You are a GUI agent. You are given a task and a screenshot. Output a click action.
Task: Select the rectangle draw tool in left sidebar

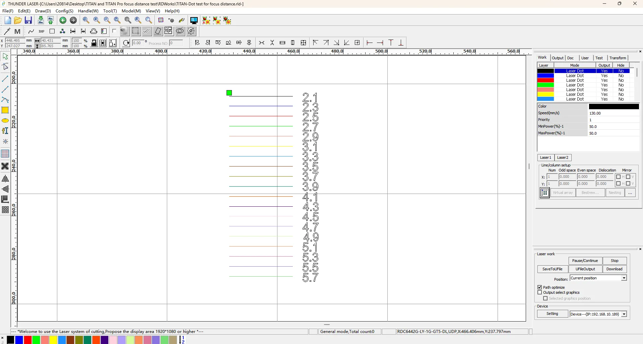point(5,110)
